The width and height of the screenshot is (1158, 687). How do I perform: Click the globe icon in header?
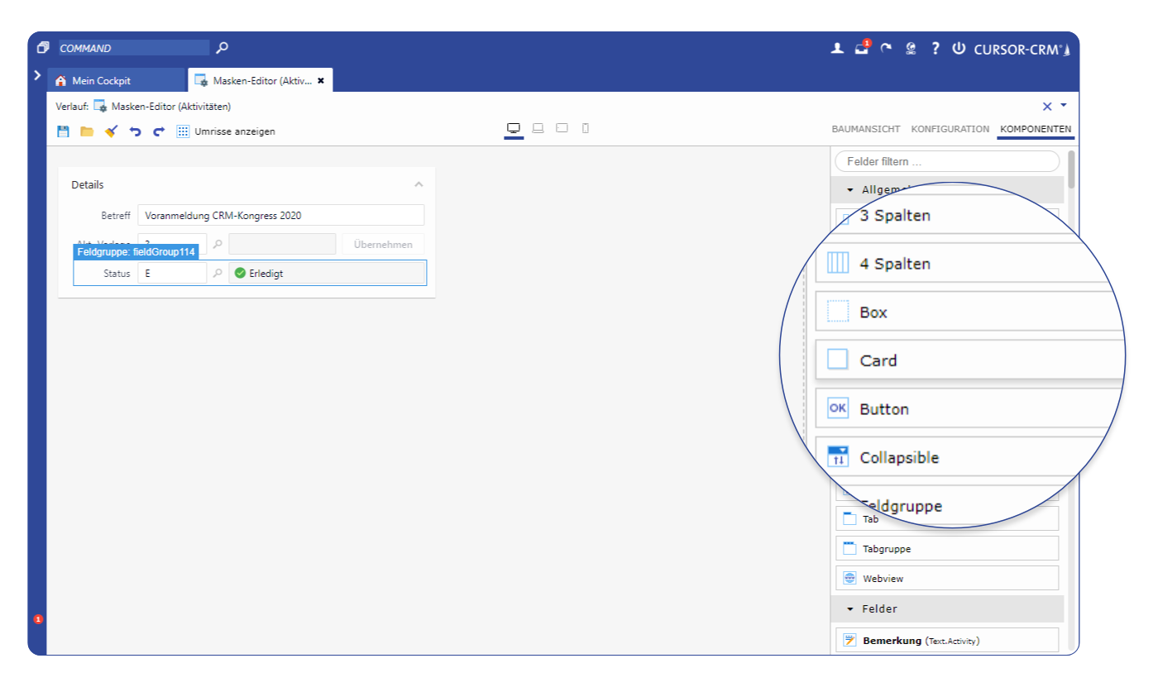(911, 49)
